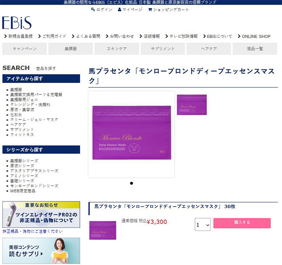Click the EBiS logo

(17, 23)
